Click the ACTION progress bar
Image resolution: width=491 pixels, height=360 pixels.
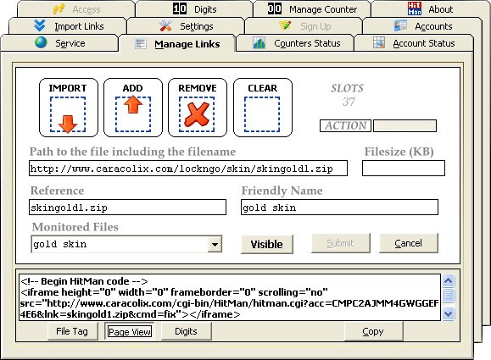pyautogui.click(x=405, y=125)
